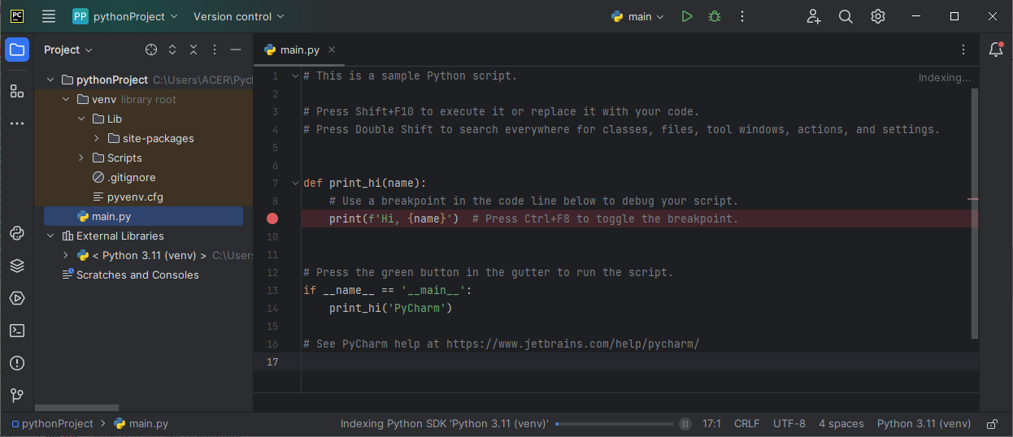
Task: Collapse the venv folder
Action: [x=66, y=99]
